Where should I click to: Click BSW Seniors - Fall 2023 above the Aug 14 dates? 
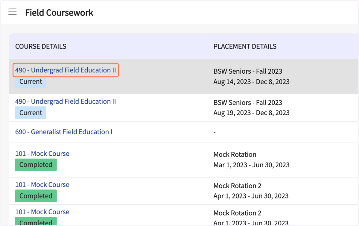click(x=248, y=71)
